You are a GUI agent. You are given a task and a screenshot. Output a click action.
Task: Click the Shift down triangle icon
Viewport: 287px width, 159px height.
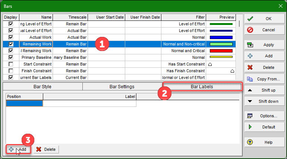250,101
